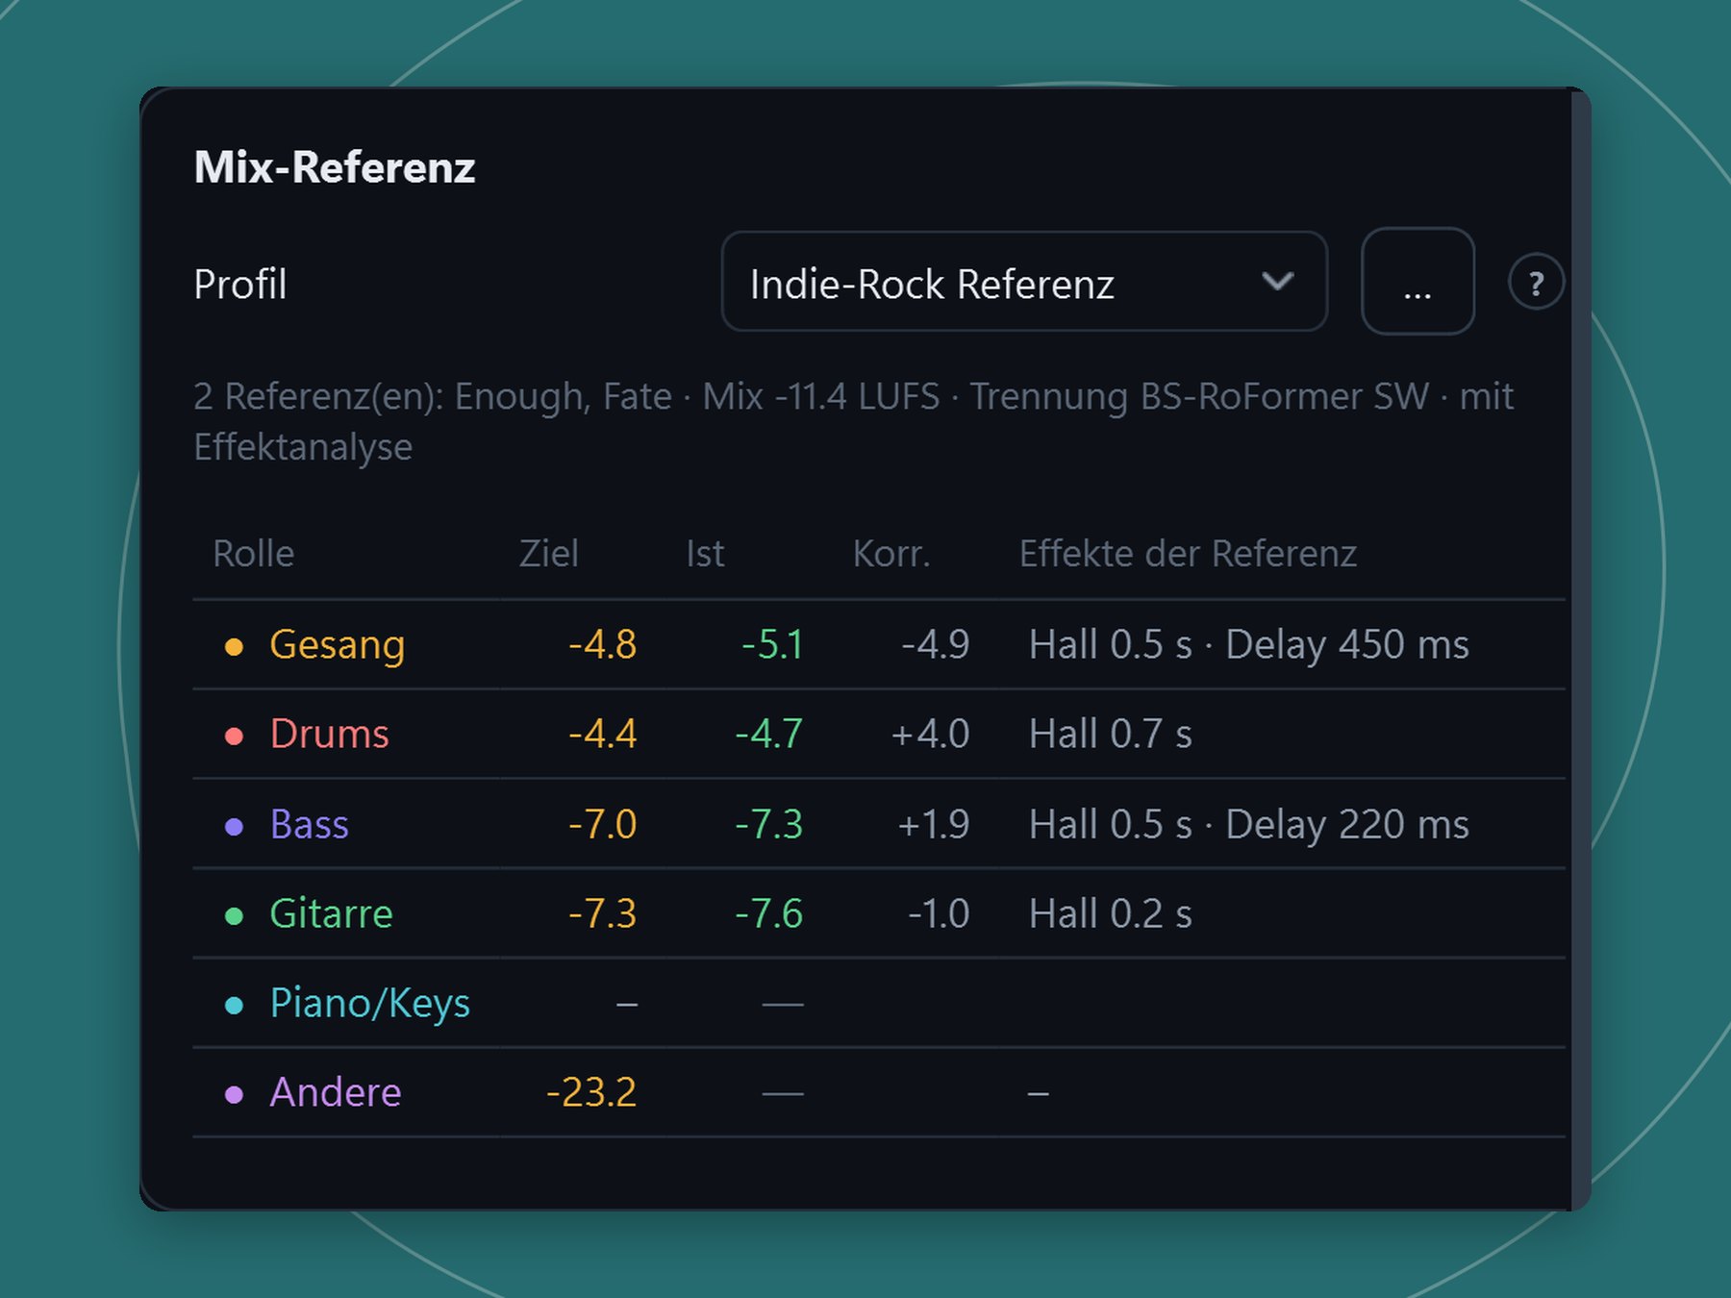Click the cyan dot beside Piano/Keys
The height and width of the screenshot is (1298, 1731).
click(234, 1006)
